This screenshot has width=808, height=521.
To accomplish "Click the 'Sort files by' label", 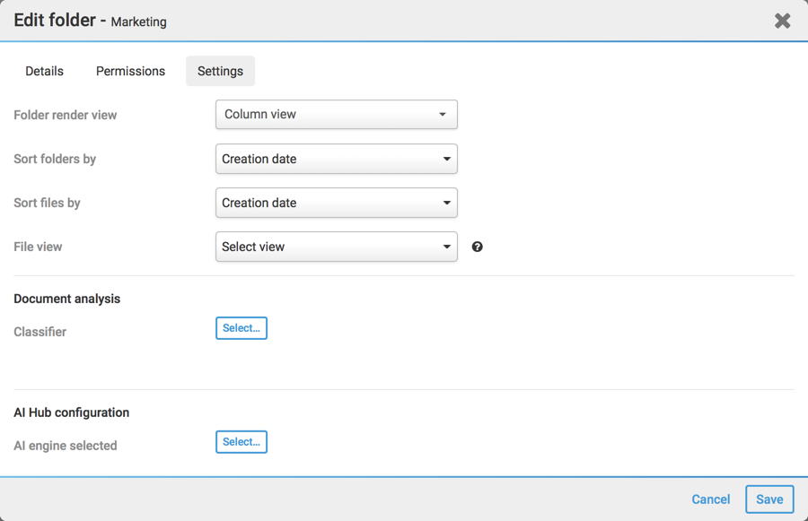I will [x=47, y=203].
